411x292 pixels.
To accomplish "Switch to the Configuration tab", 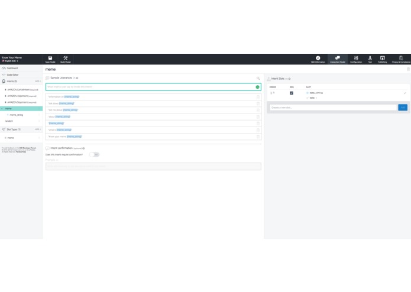I will click(x=356, y=59).
